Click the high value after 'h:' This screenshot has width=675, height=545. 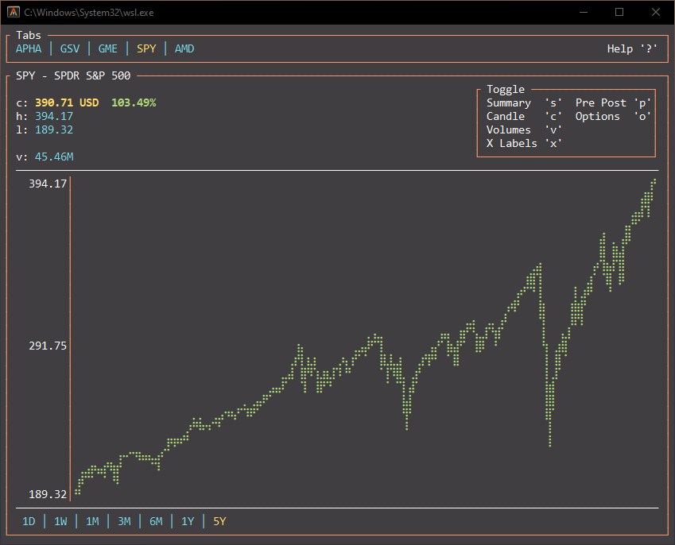coord(54,116)
